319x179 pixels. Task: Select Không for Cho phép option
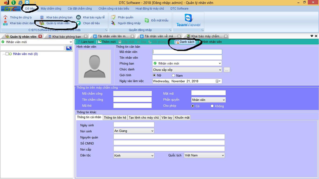point(212,106)
